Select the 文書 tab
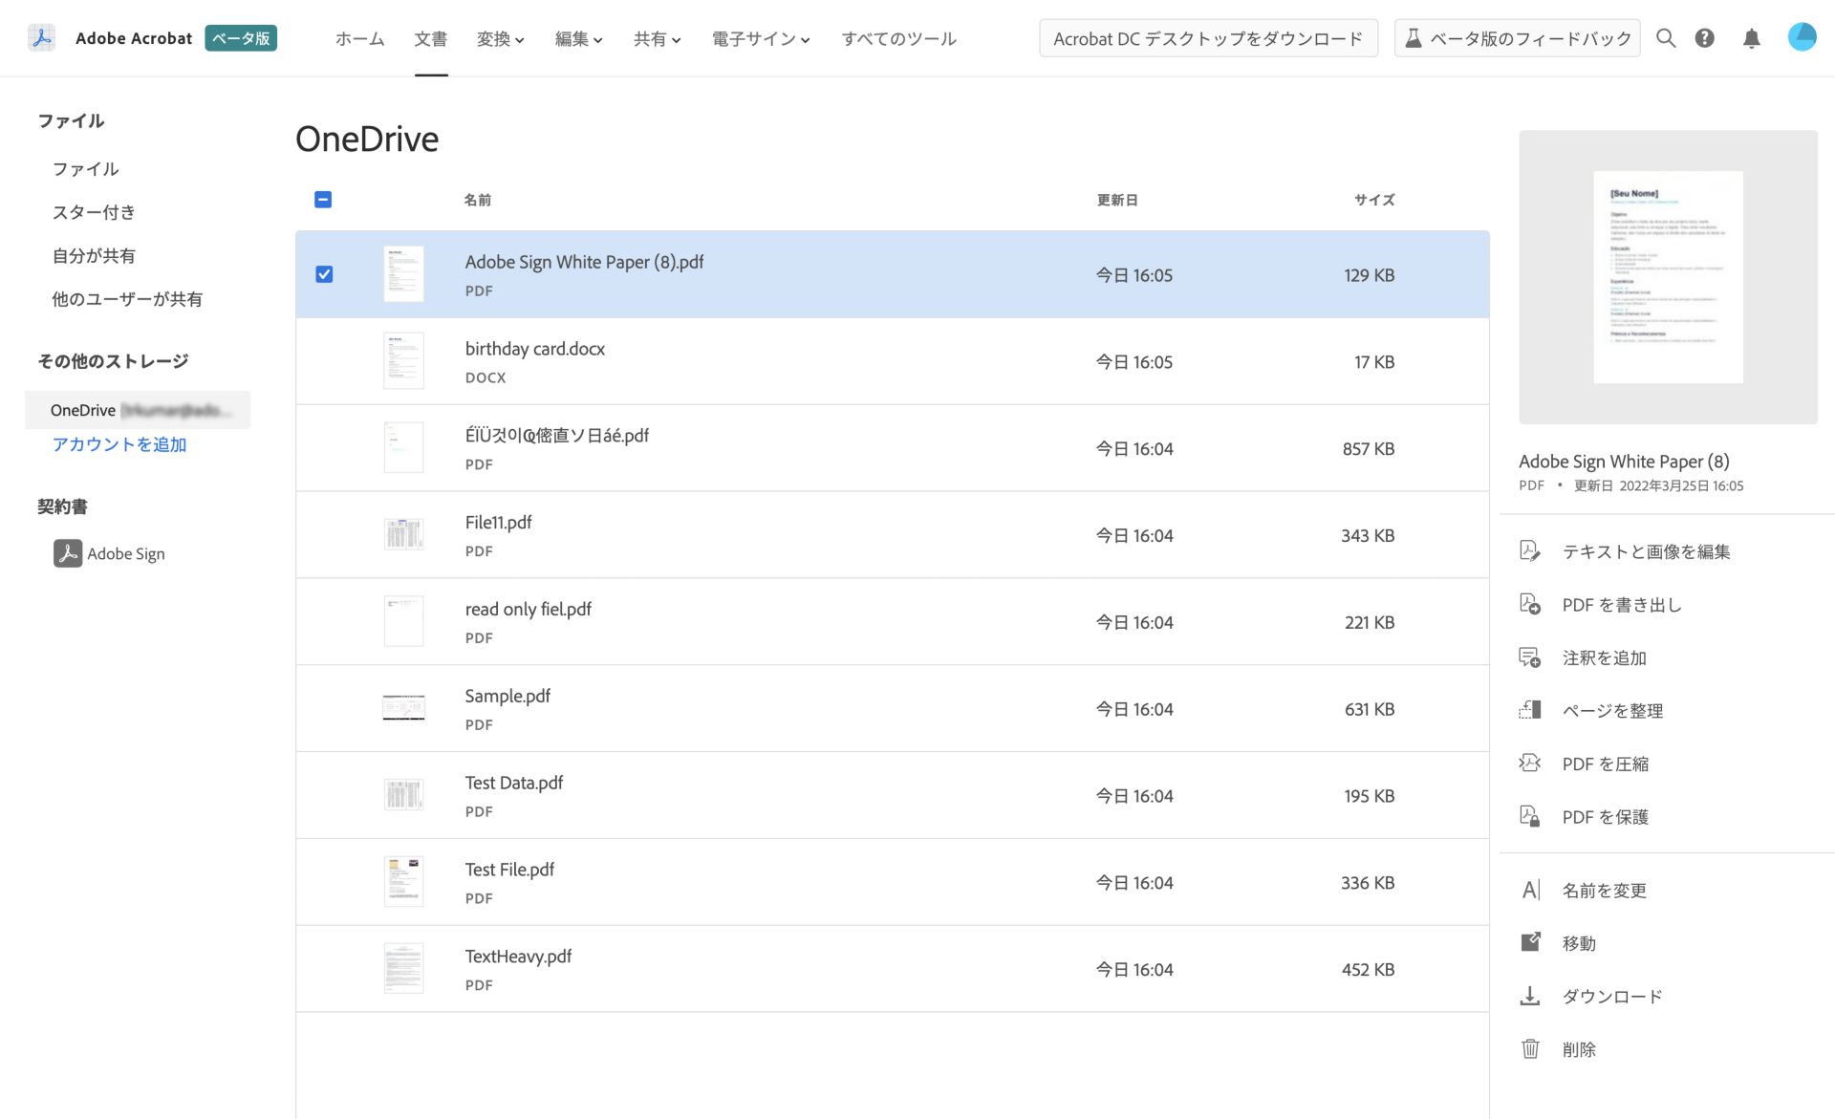This screenshot has width=1835, height=1119. pyautogui.click(x=430, y=39)
